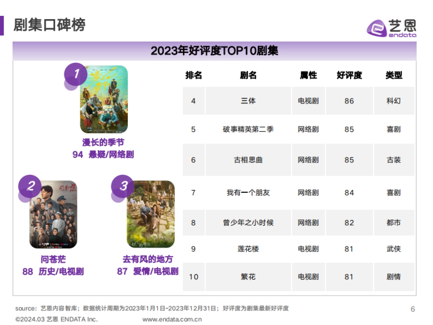The width and height of the screenshot is (433, 325).
Task: Click the endata 艺恩 logo
Action: [392, 27]
